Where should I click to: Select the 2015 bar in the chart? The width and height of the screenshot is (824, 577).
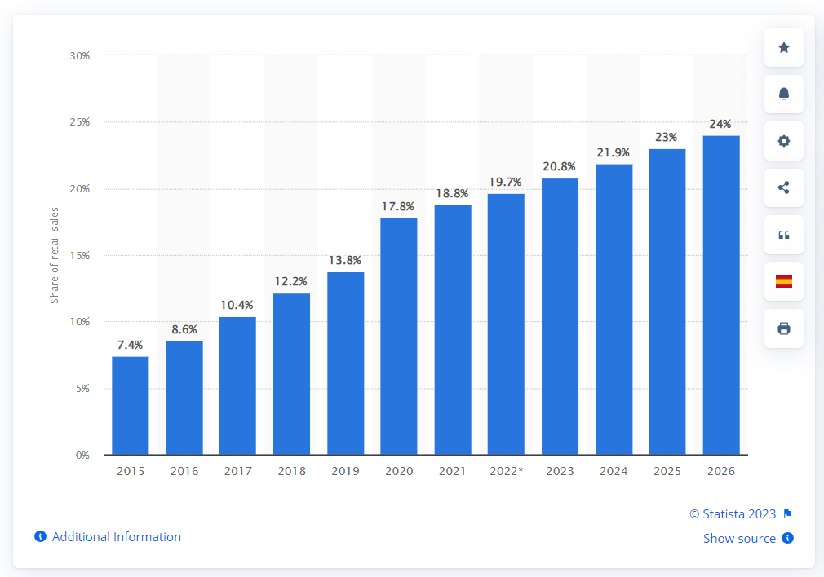[131, 403]
